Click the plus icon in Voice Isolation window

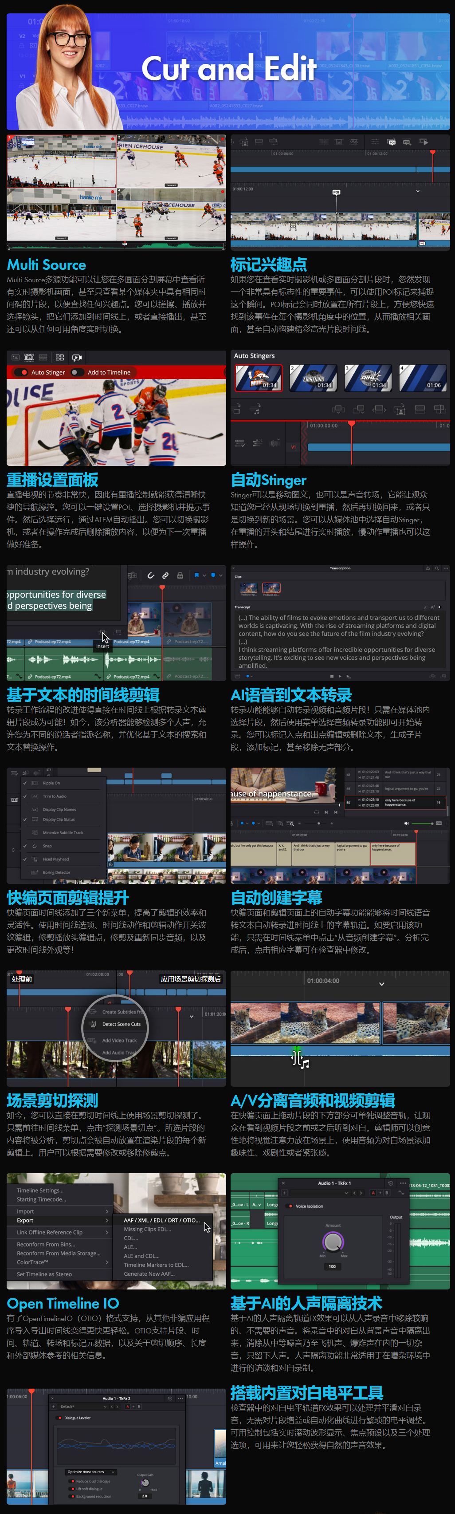click(x=285, y=1193)
